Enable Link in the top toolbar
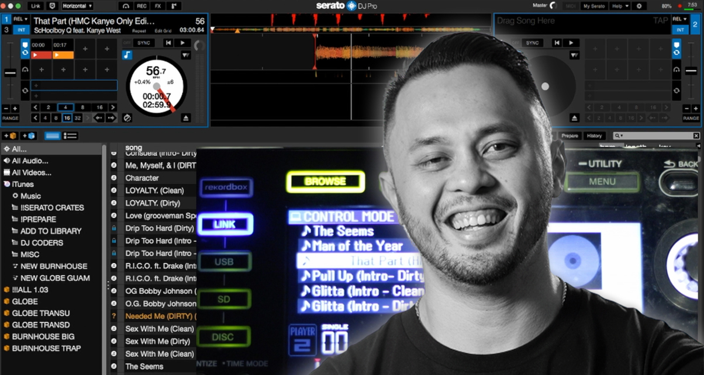704x375 pixels. (x=36, y=6)
